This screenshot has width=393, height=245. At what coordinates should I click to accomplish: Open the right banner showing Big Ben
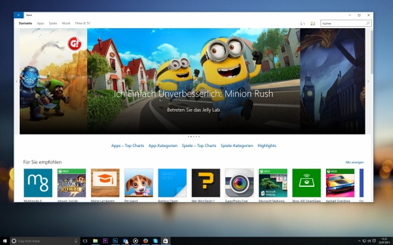333,81
